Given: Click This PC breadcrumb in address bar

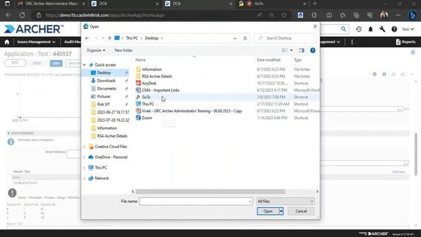Looking at the screenshot, I should pos(132,38).
